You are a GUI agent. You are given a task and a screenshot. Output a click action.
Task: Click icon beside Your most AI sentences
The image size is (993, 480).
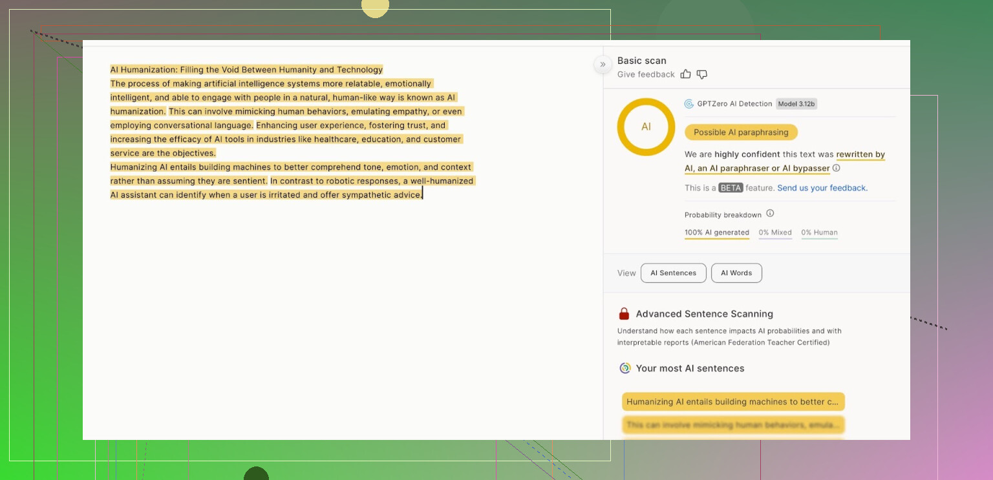tap(625, 368)
